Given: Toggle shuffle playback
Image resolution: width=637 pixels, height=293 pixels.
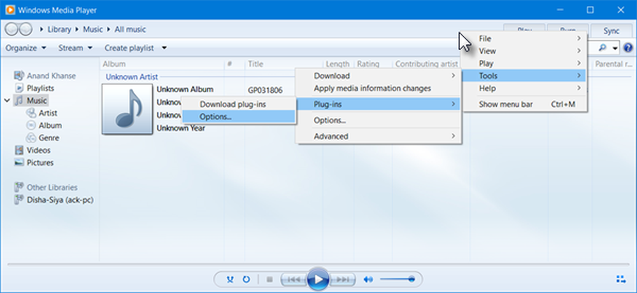Looking at the screenshot, I should 231,279.
